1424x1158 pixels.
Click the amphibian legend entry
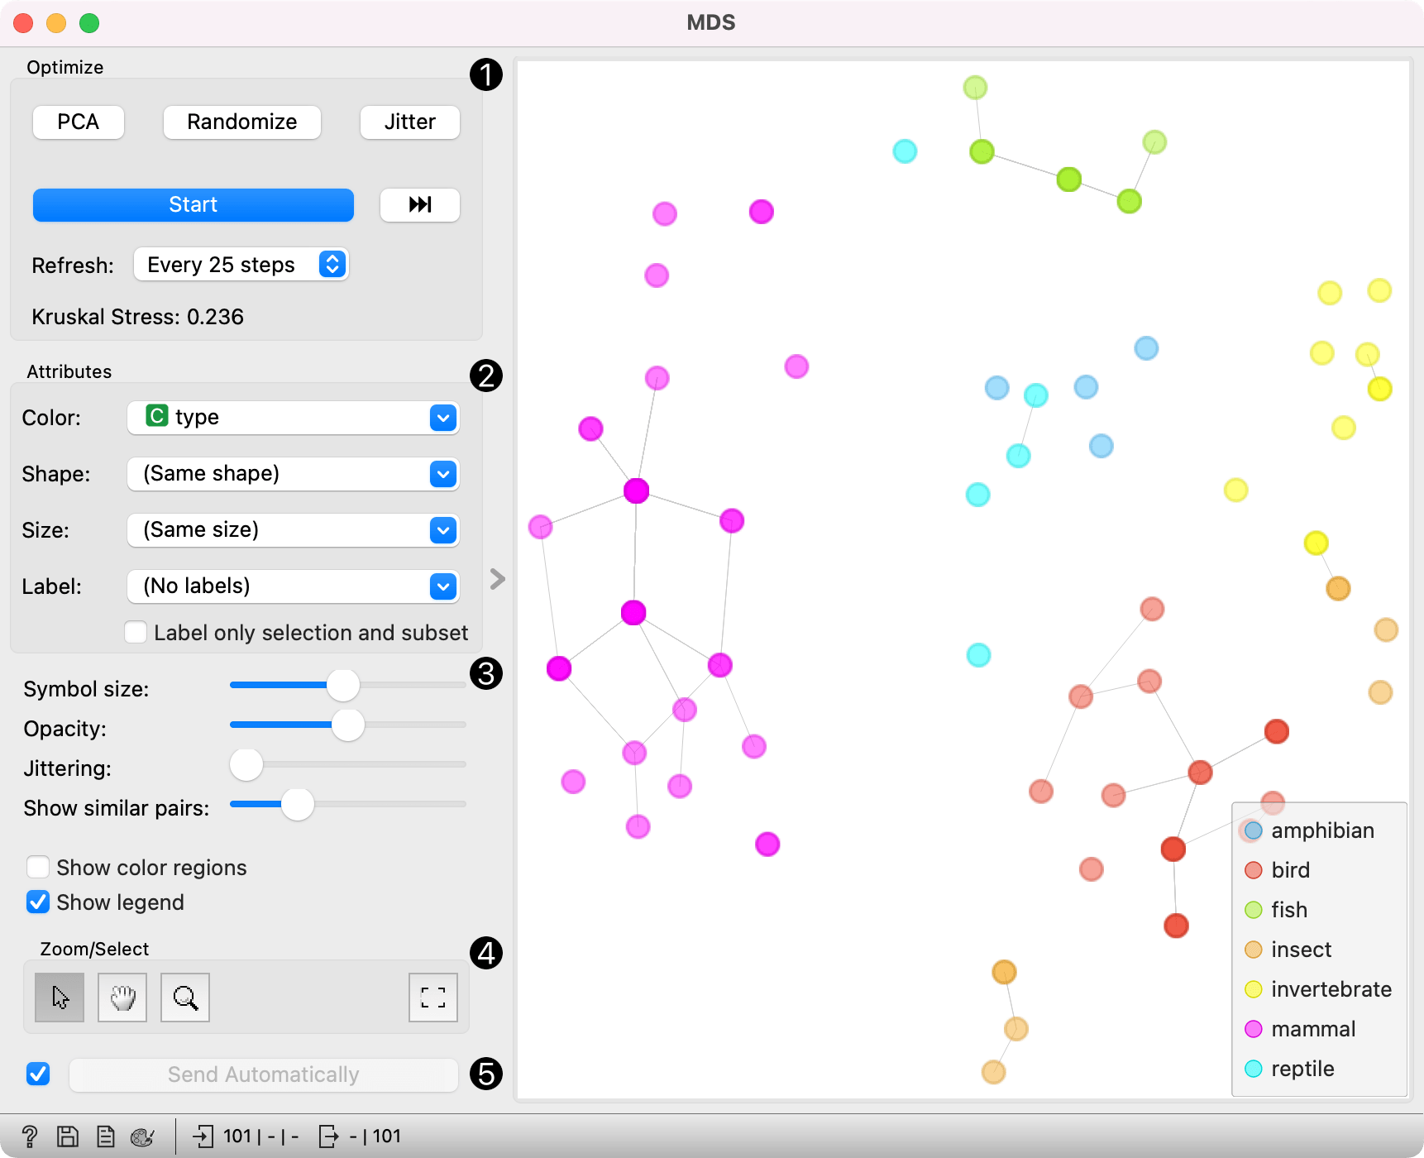tap(1321, 830)
